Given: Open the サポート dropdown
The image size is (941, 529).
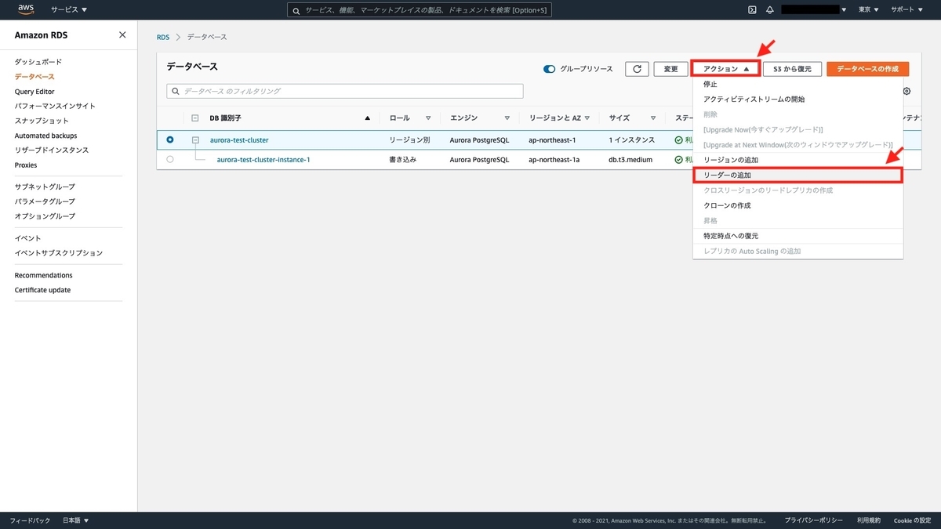Looking at the screenshot, I should [906, 9].
